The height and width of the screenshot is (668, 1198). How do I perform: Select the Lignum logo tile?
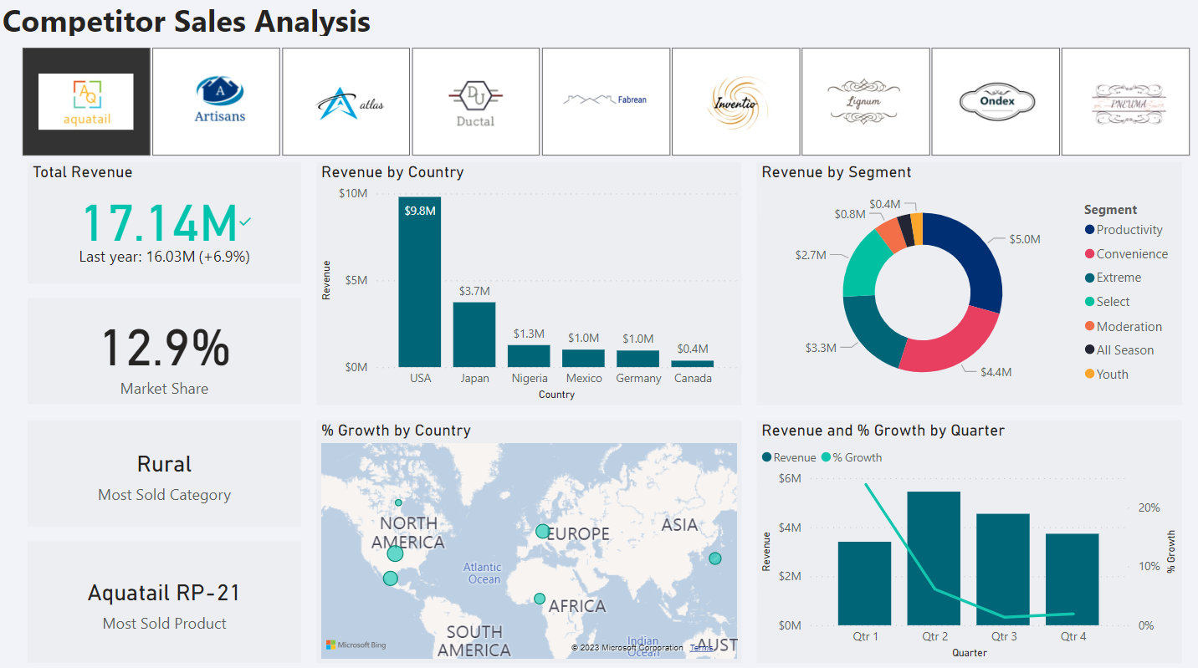click(x=866, y=101)
